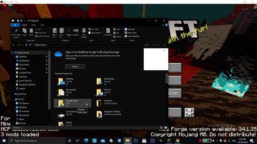This screenshot has height=144, width=257.
Task: Select Telegram Desktop in sidebar
Action: click(27, 84)
